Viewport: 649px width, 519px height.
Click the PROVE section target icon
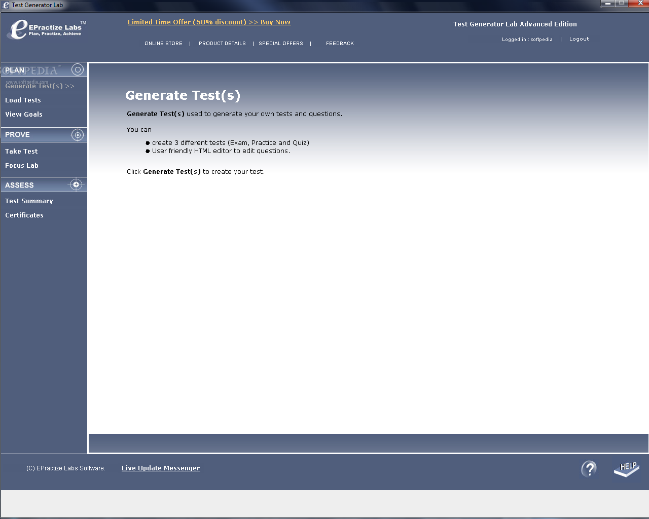(x=78, y=134)
